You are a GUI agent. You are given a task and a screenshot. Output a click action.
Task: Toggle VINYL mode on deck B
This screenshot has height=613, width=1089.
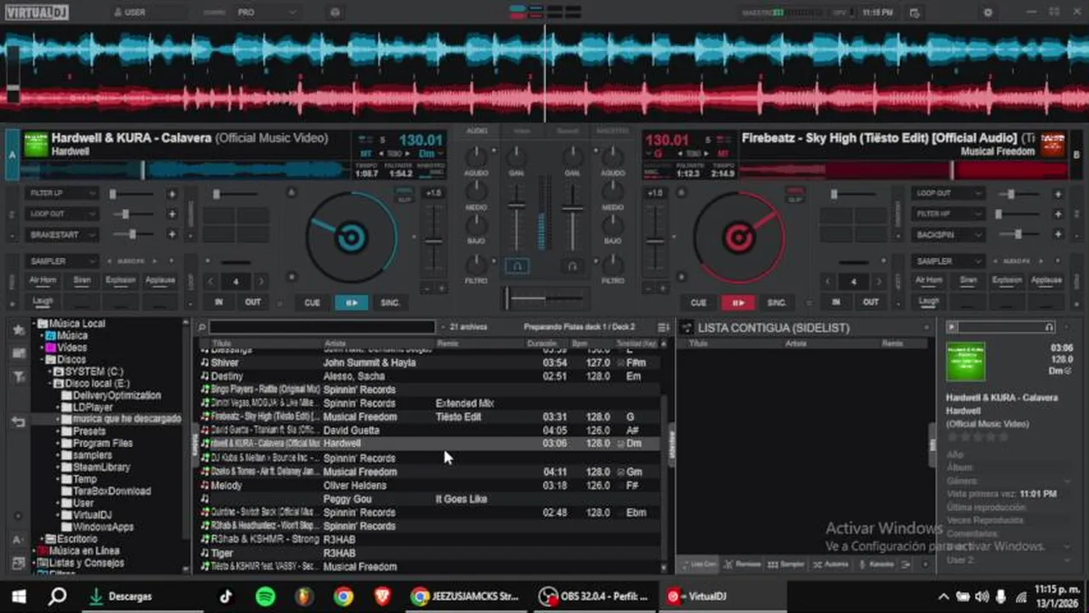pyautogui.click(x=795, y=191)
